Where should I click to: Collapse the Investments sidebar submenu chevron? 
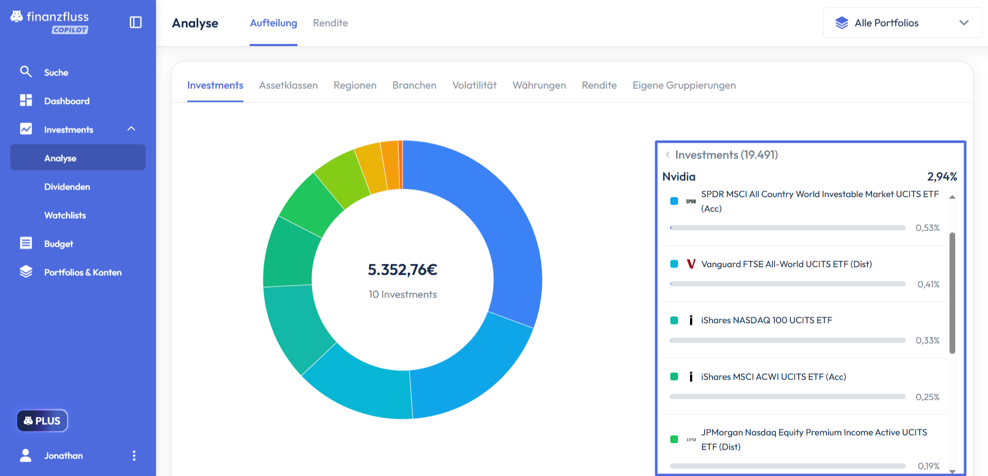pyautogui.click(x=131, y=129)
